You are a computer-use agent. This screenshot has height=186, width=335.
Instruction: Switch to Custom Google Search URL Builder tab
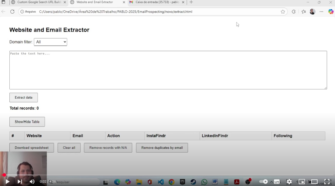coord(39,2)
